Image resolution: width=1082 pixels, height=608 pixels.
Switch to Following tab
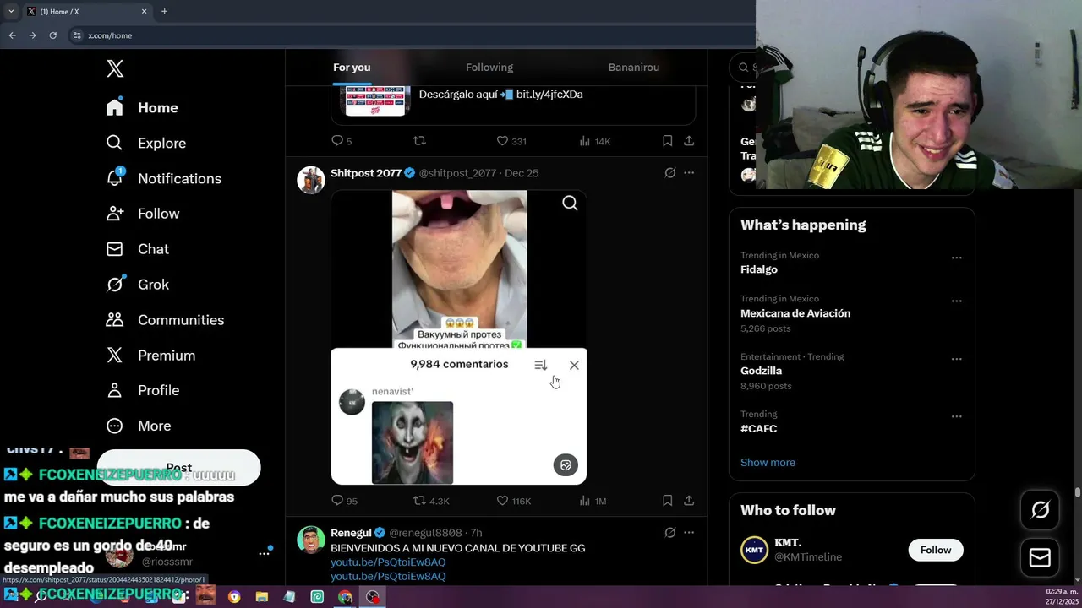point(489,68)
